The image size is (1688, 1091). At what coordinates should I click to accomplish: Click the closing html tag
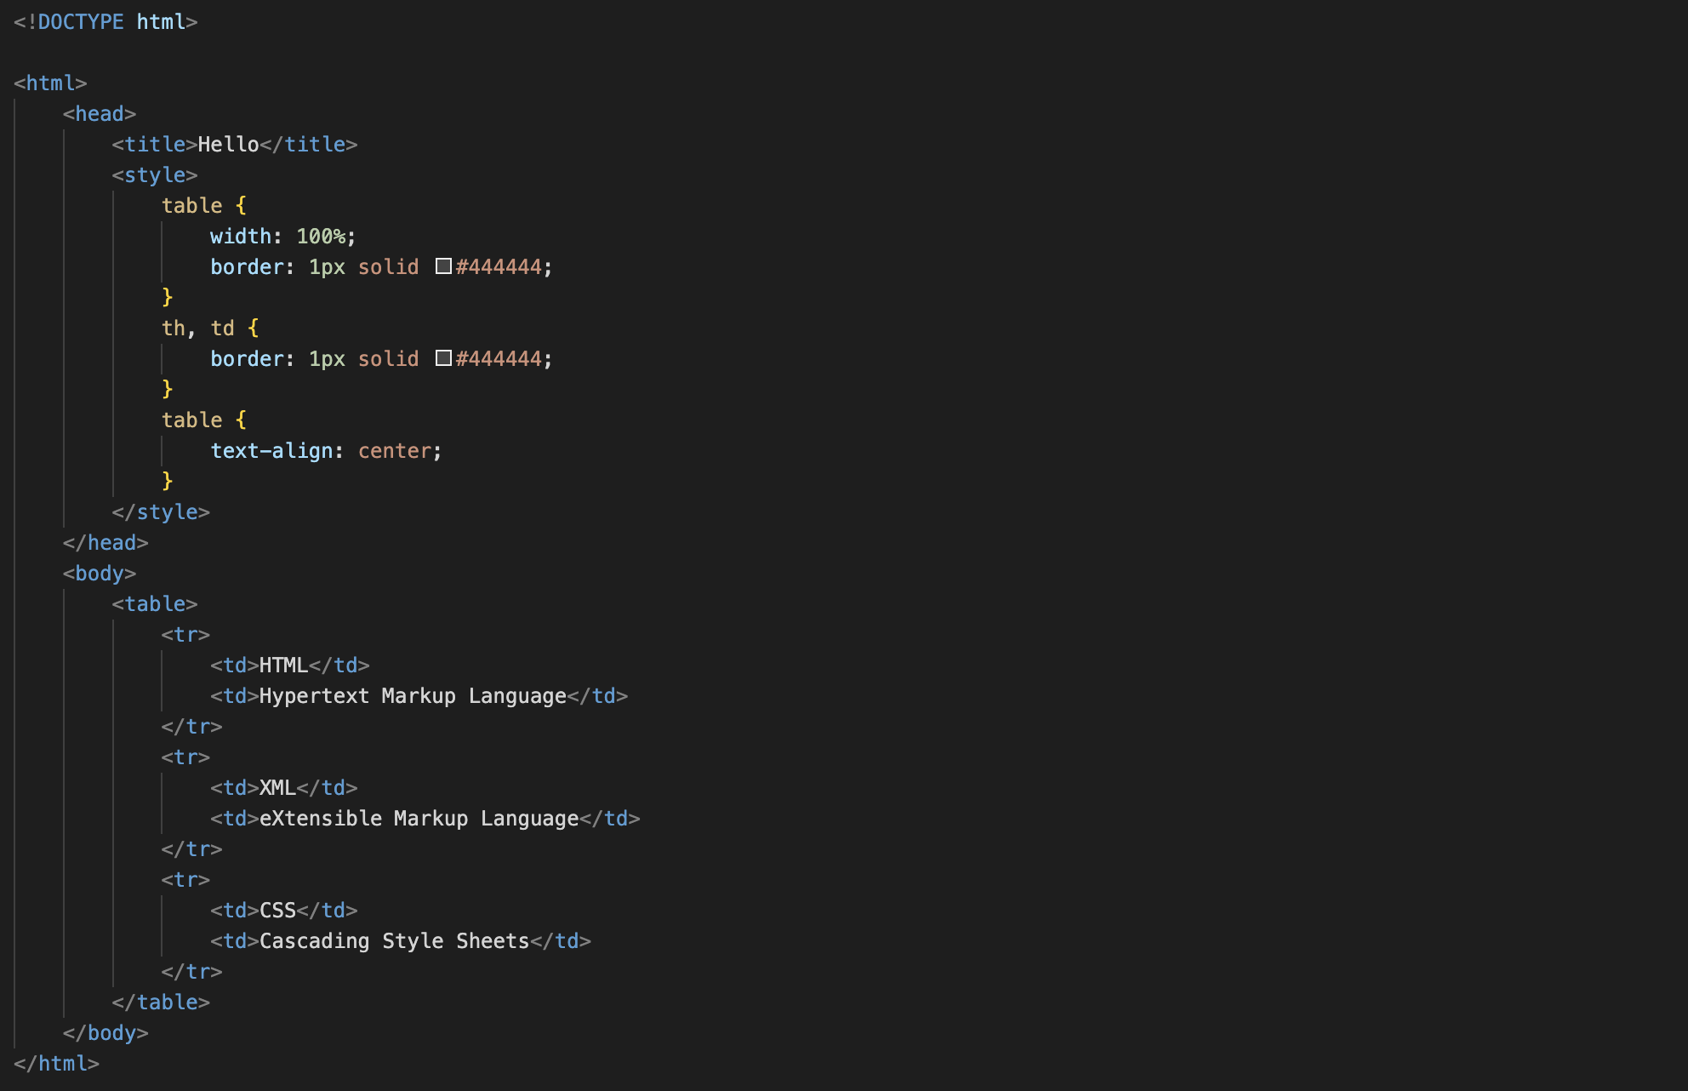(57, 1064)
